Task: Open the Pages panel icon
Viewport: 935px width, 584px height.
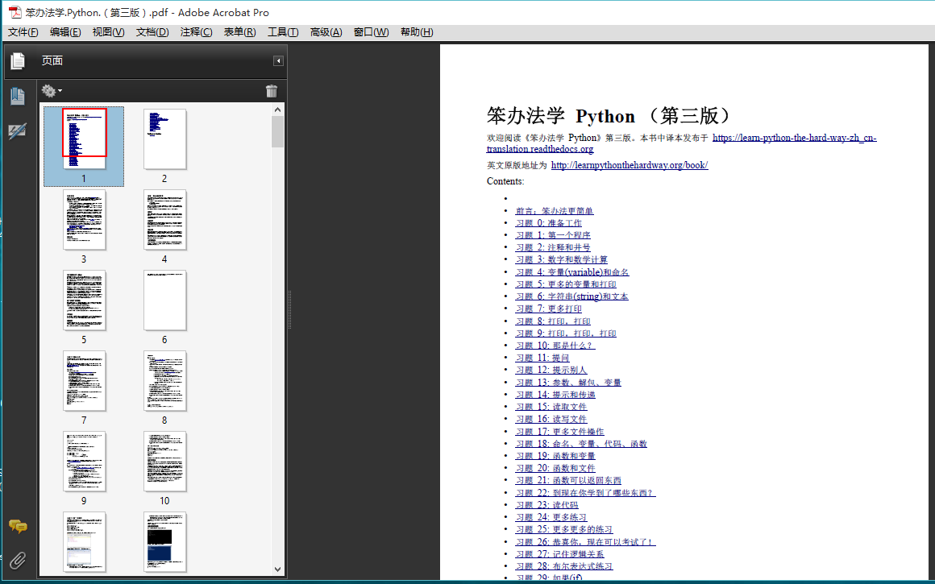Action: point(18,60)
